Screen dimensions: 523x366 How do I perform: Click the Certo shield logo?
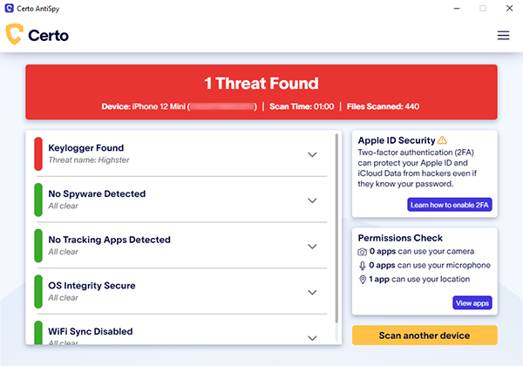click(x=14, y=34)
